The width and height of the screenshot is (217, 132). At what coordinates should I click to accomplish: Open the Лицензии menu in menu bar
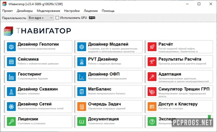[91, 11]
